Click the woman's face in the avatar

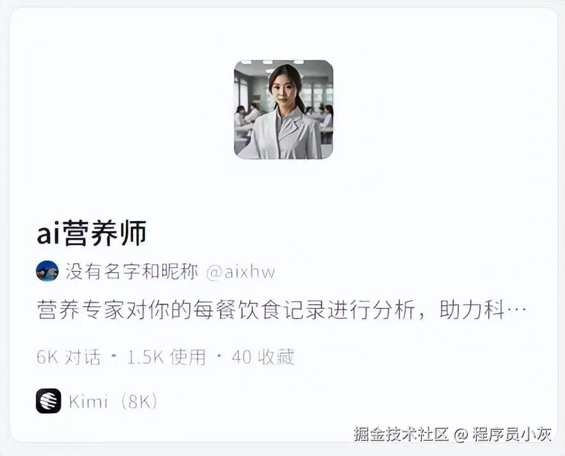point(283,89)
